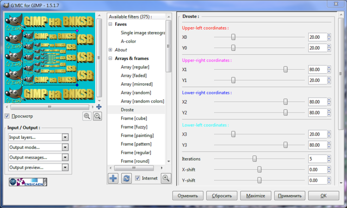Click the Y3 value field
Screen dimensions: 347x208
[317, 145]
